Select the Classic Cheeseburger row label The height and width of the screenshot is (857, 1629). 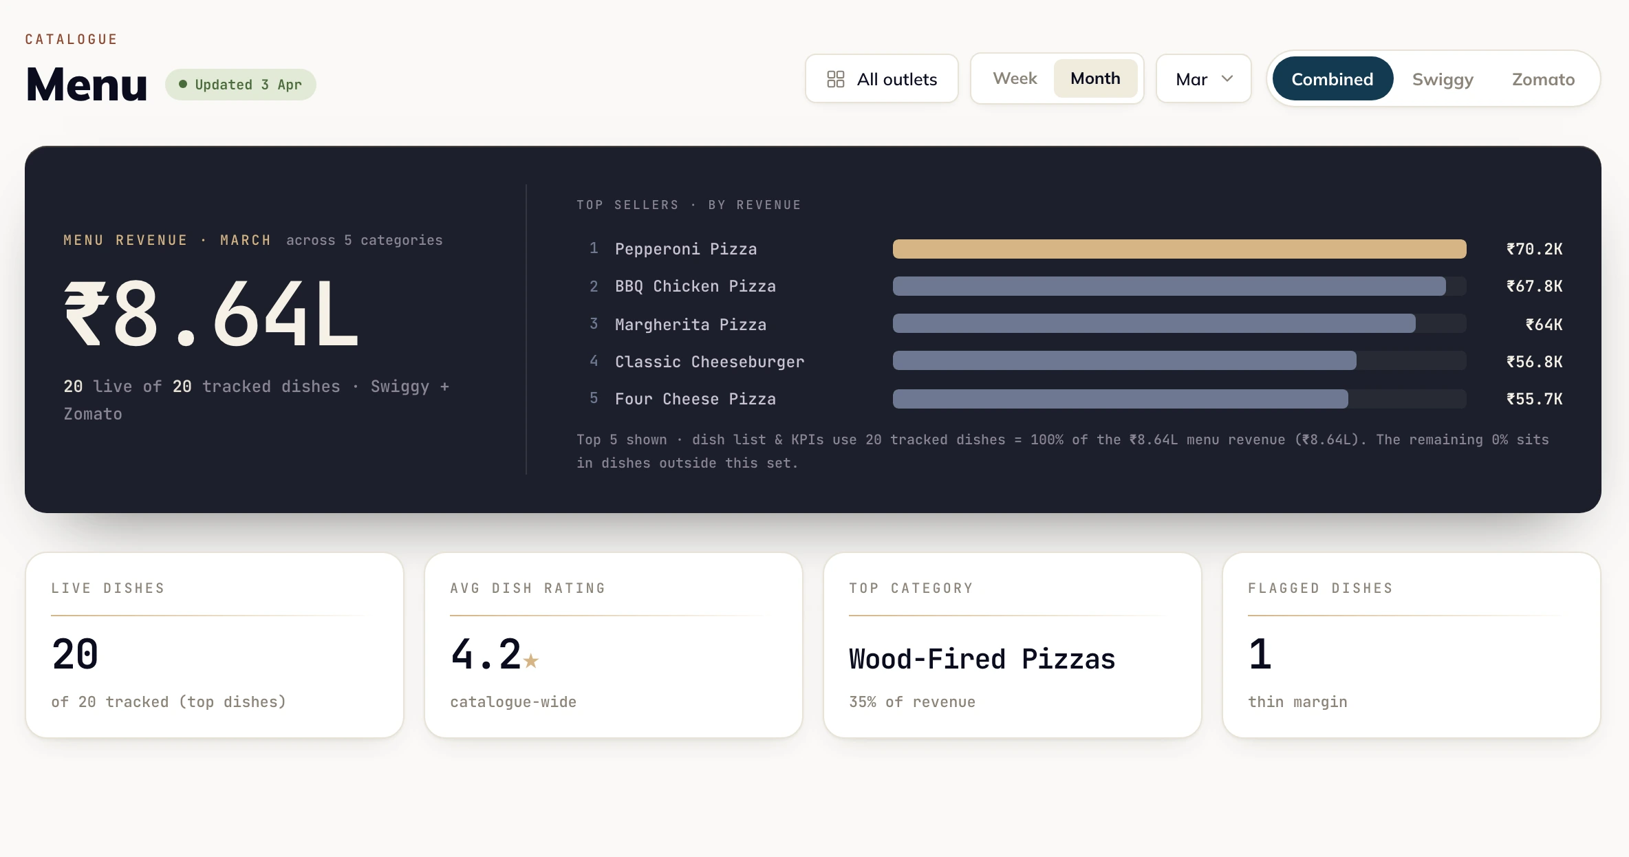(x=709, y=361)
